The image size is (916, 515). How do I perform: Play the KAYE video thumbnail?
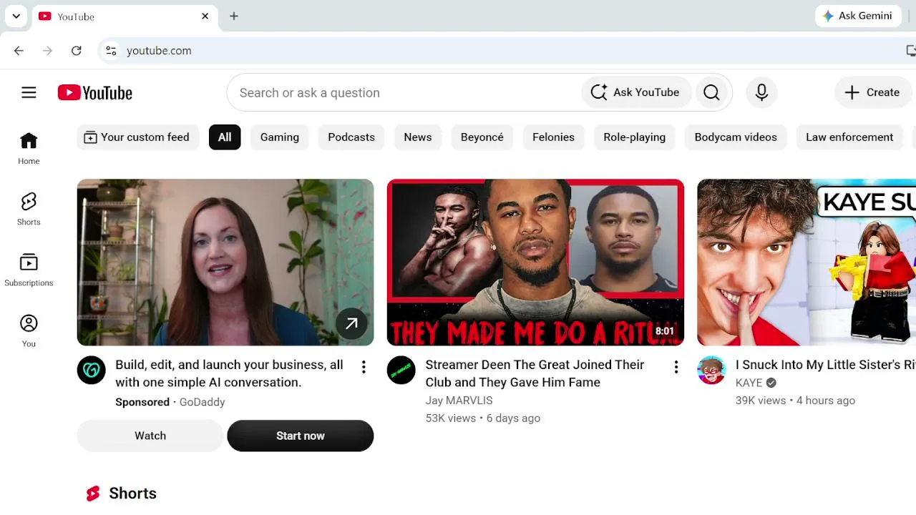coord(807,263)
